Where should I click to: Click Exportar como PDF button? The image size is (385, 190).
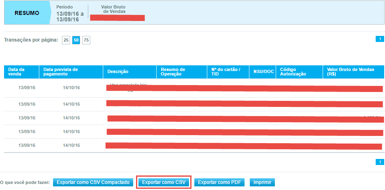coord(219,182)
